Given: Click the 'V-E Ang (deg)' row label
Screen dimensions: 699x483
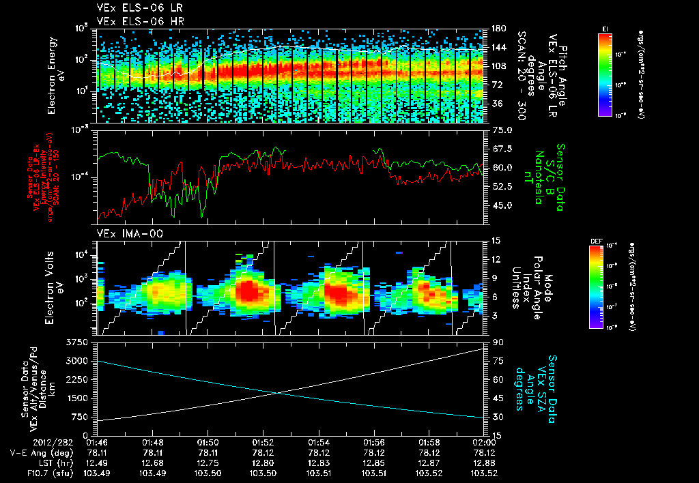Looking at the screenshot, I should point(42,453).
